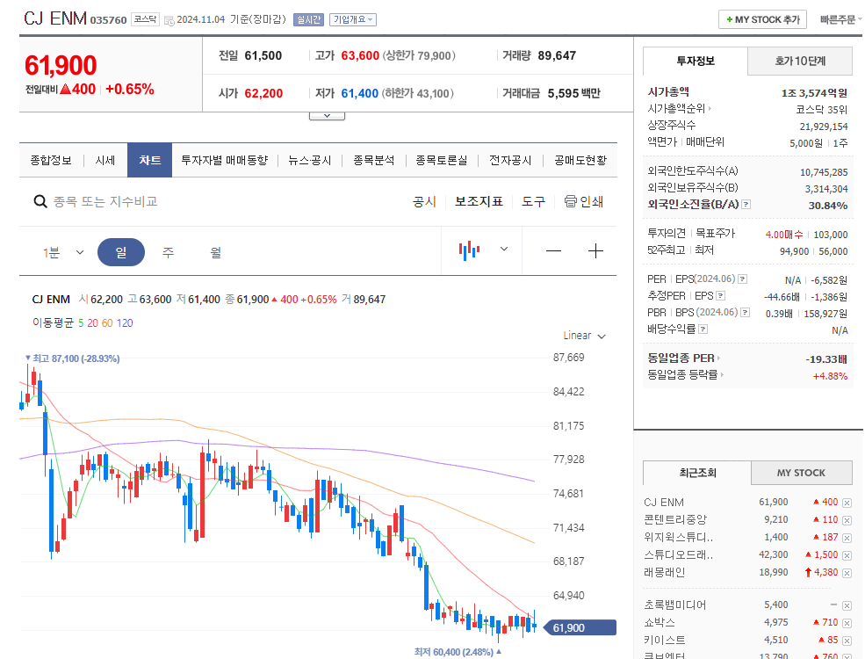Select the 일 daily interval

[x=121, y=252]
